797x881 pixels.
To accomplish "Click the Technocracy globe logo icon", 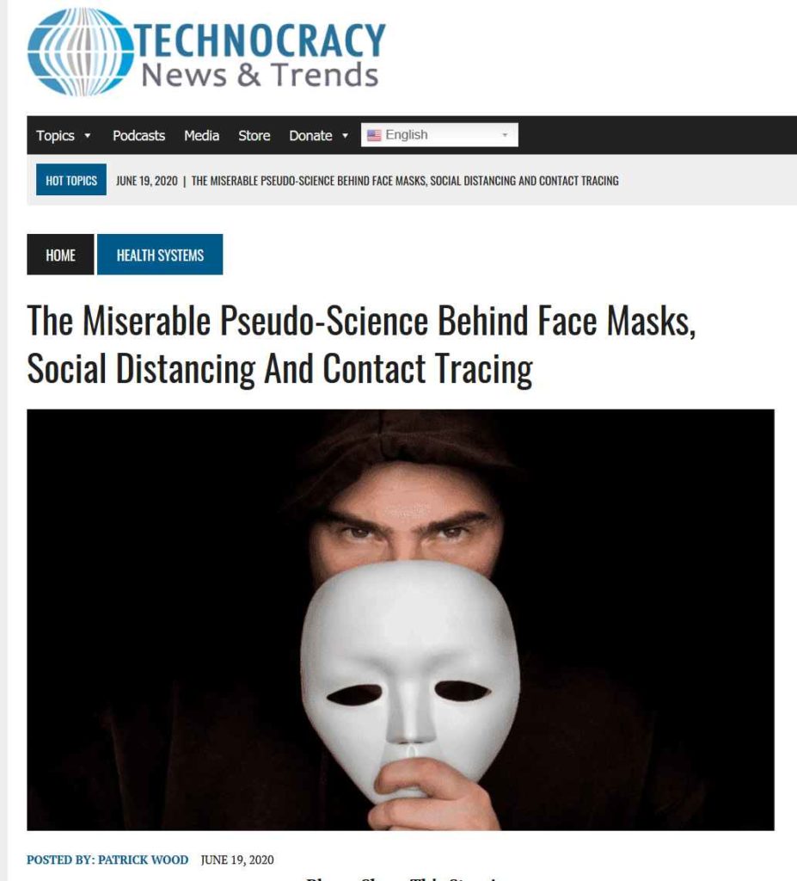I will 80,52.
